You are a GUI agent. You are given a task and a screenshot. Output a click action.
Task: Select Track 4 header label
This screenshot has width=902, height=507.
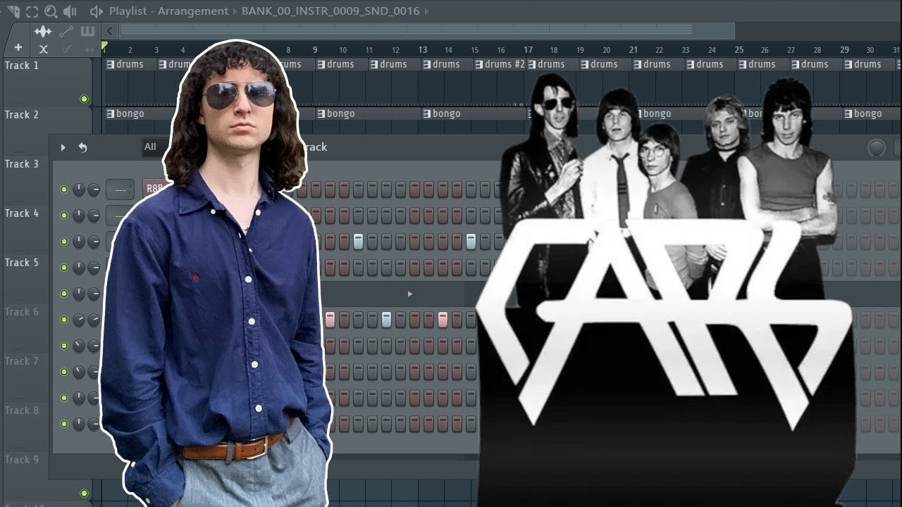point(22,213)
